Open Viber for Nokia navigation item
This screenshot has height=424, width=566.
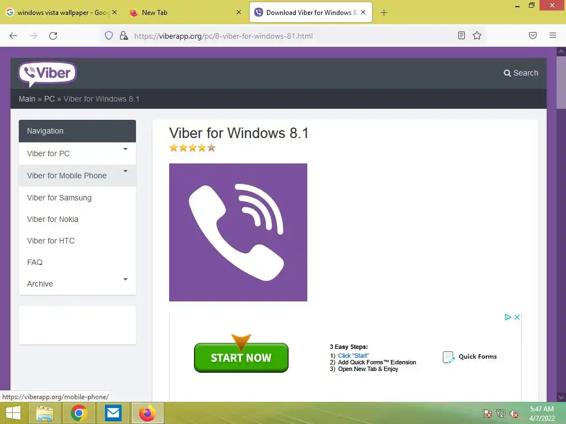(x=77, y=219)
